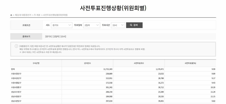
Task: Click turnout 11.15 for 성남시중원구
Action: point(213,97)
